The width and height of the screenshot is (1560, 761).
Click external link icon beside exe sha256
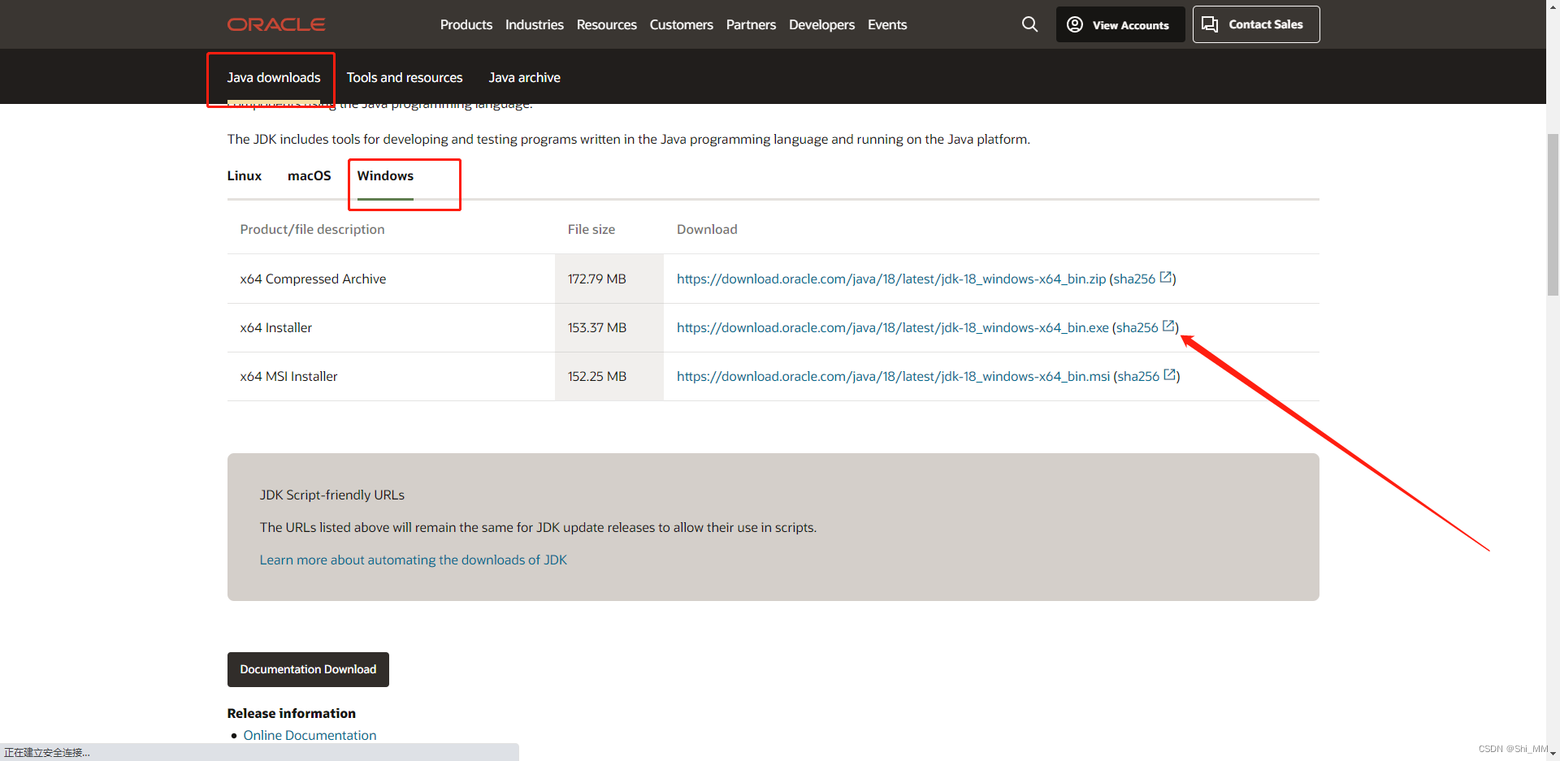(x=1168, y=326)
